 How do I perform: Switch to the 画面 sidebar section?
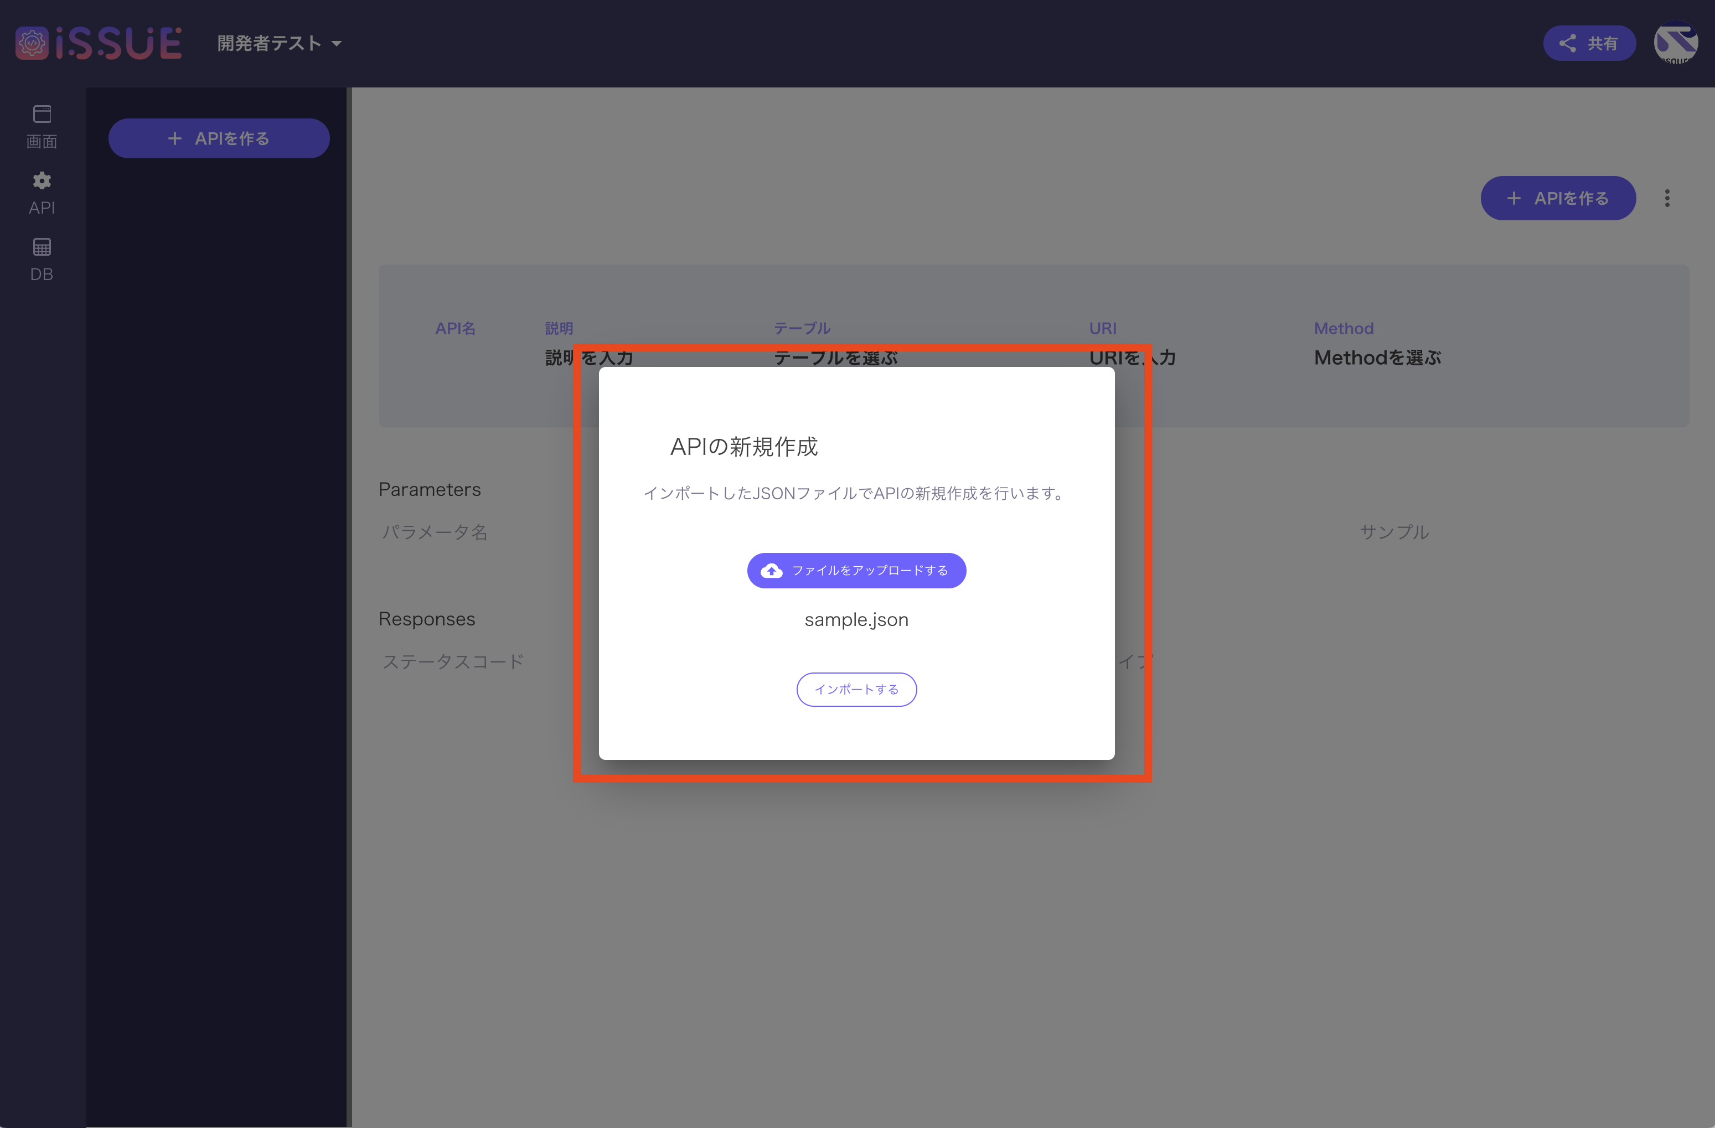tap(42, 127)
